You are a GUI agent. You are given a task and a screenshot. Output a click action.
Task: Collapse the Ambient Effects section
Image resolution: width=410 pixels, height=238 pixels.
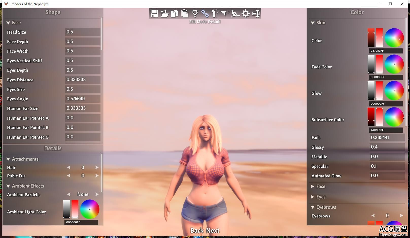pos(8,186)
